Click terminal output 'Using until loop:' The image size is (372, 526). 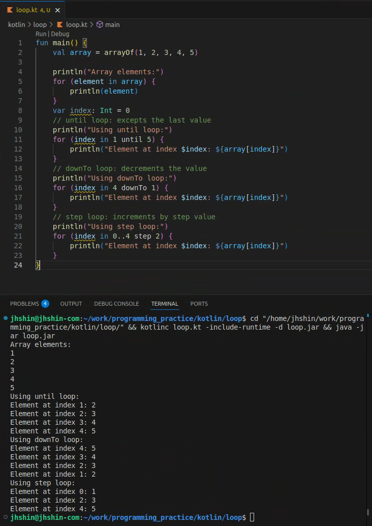click(x=45, y=396)
